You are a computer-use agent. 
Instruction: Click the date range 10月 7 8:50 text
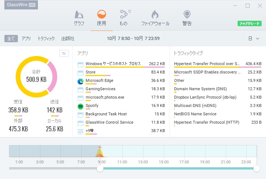click(x=118, y=39)
